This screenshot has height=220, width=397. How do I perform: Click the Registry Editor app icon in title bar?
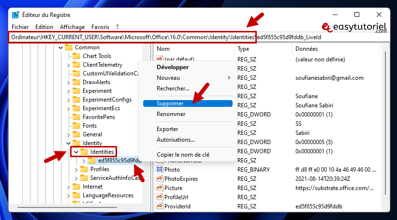pos(15,15)
